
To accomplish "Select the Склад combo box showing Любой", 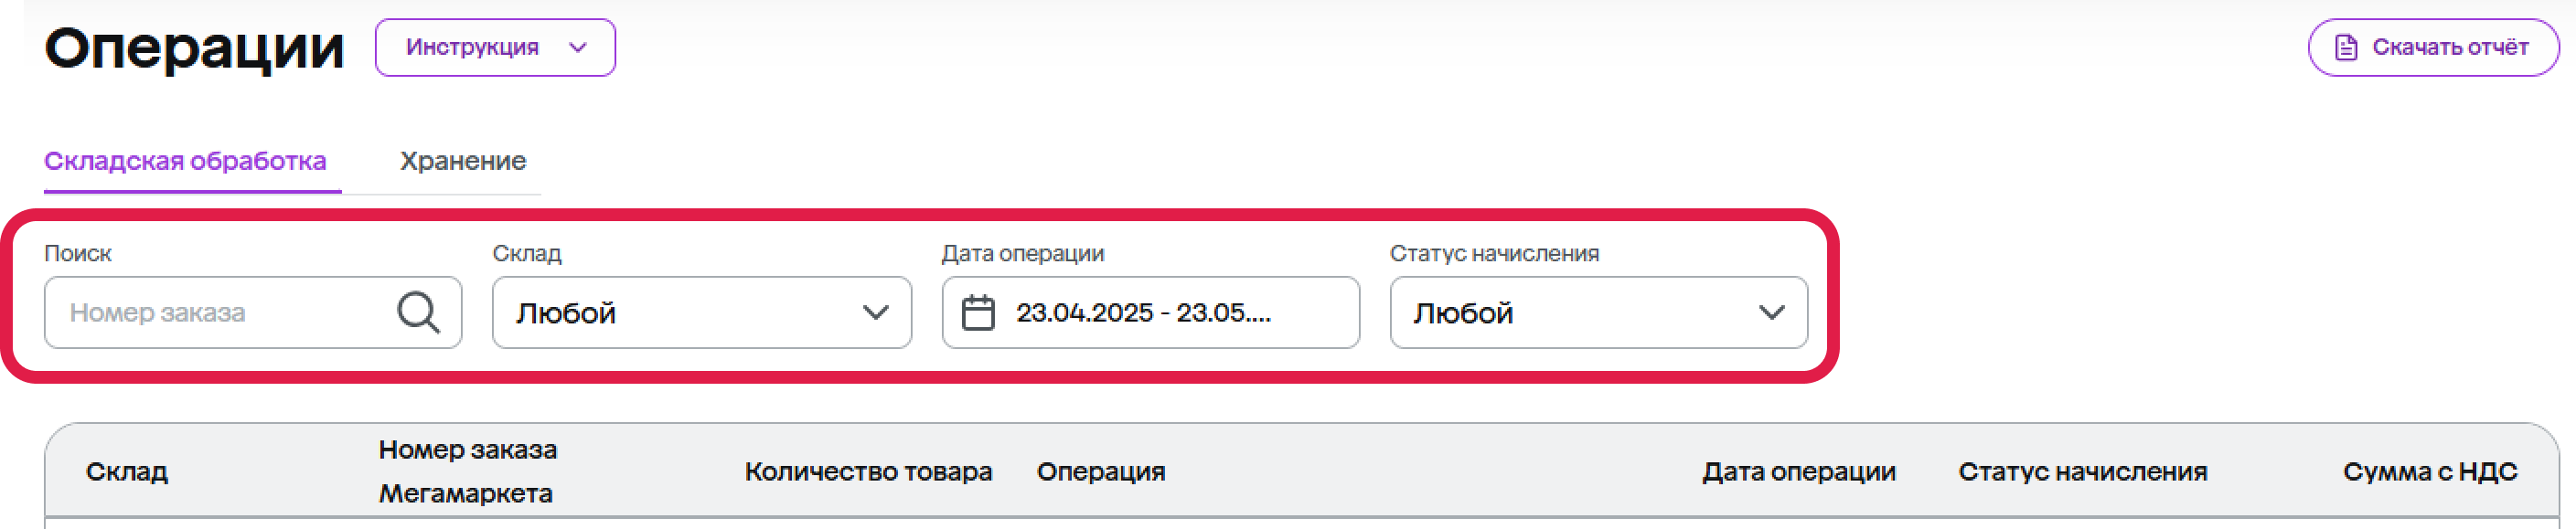I will coord(702,312).
